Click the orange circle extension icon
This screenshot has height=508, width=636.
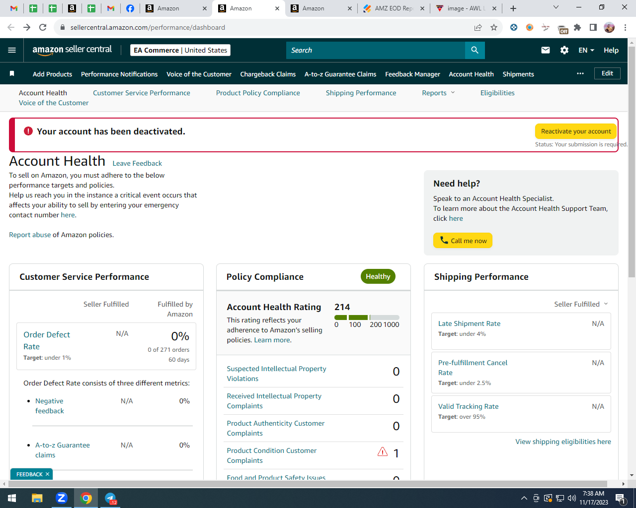coord(530,27)
